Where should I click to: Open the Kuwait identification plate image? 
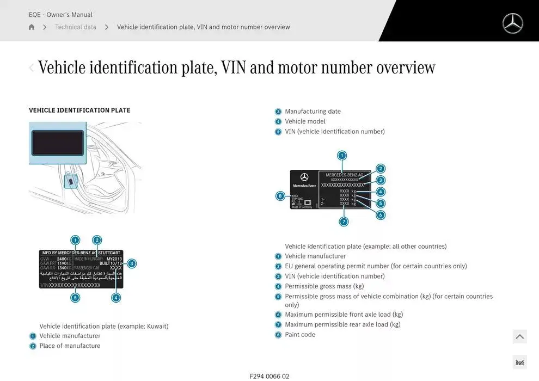(81, 269)
